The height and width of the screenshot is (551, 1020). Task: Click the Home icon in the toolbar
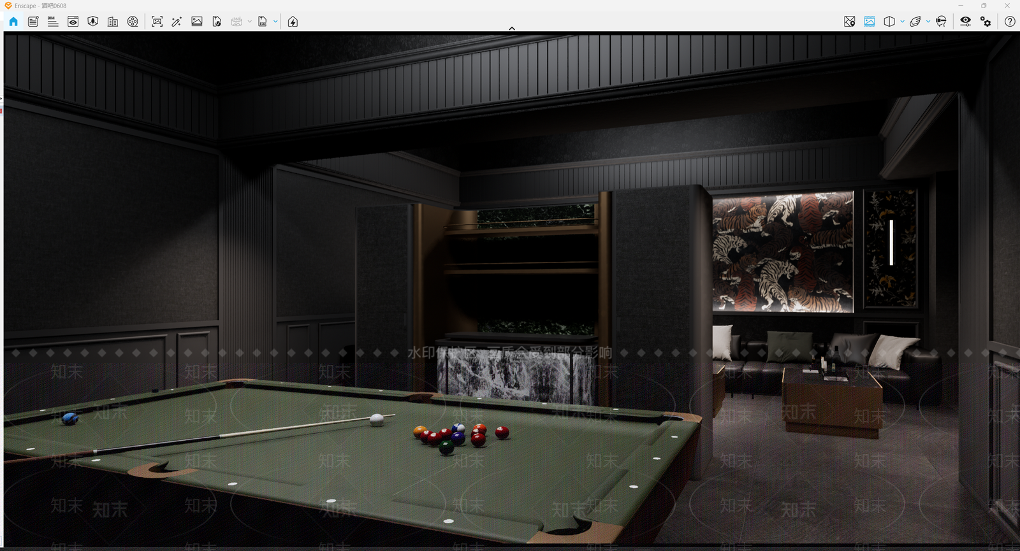tap(13, 22)
